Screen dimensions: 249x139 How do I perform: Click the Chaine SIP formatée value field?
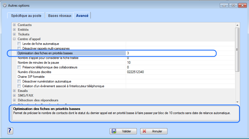click(180, 77)
